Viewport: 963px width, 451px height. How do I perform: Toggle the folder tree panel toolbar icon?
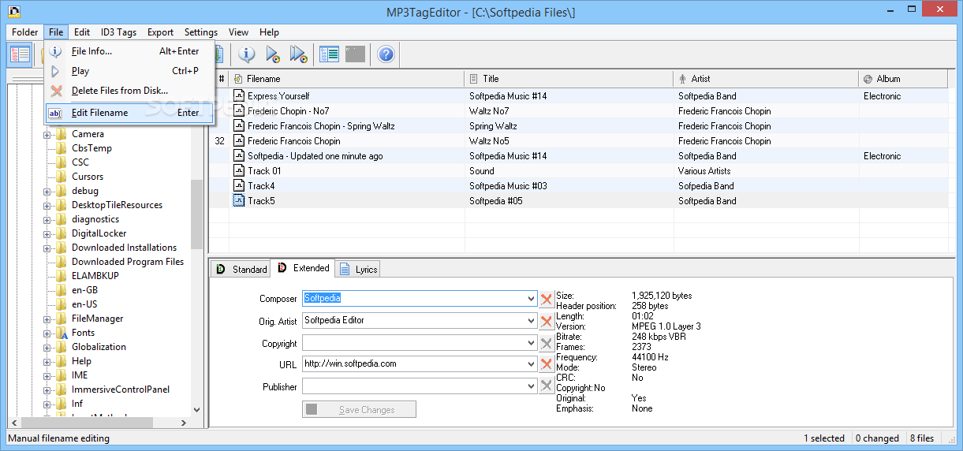click(21, 54)
